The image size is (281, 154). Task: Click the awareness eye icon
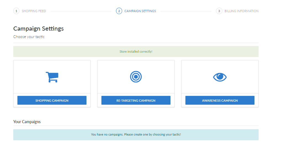tap(220, 77)
